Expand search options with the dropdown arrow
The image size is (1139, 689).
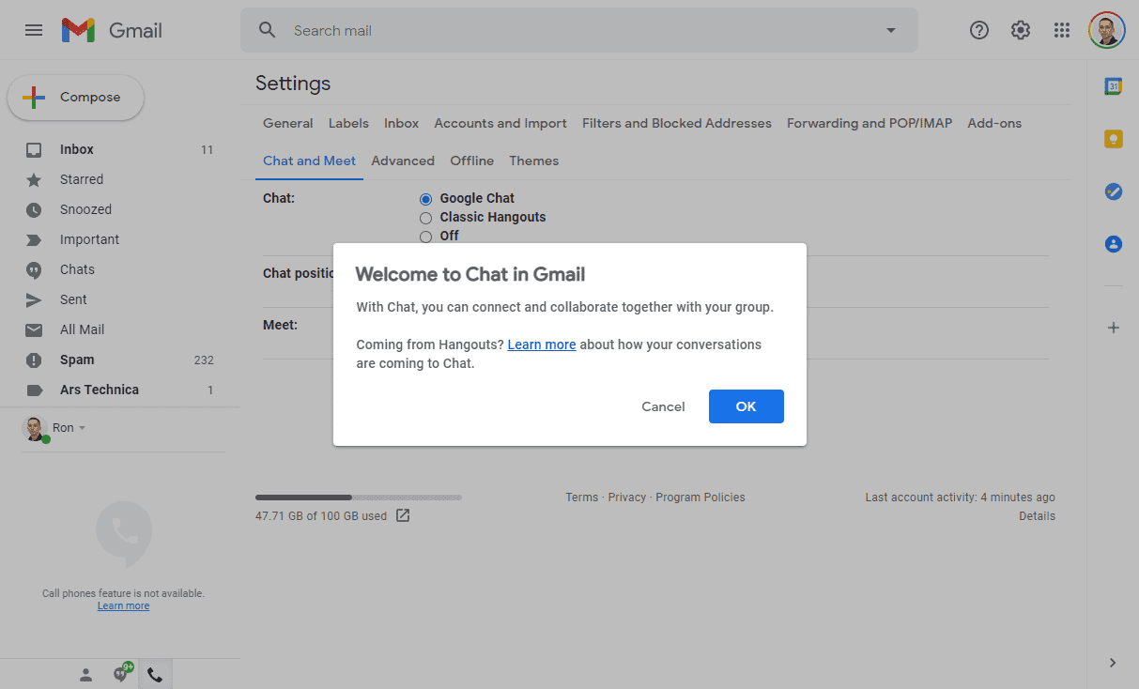click(889, 30)
